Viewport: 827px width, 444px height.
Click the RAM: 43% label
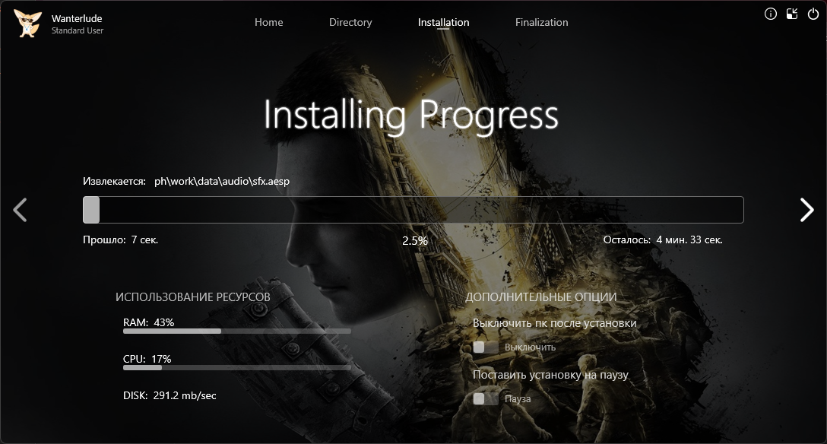point(148,322)
